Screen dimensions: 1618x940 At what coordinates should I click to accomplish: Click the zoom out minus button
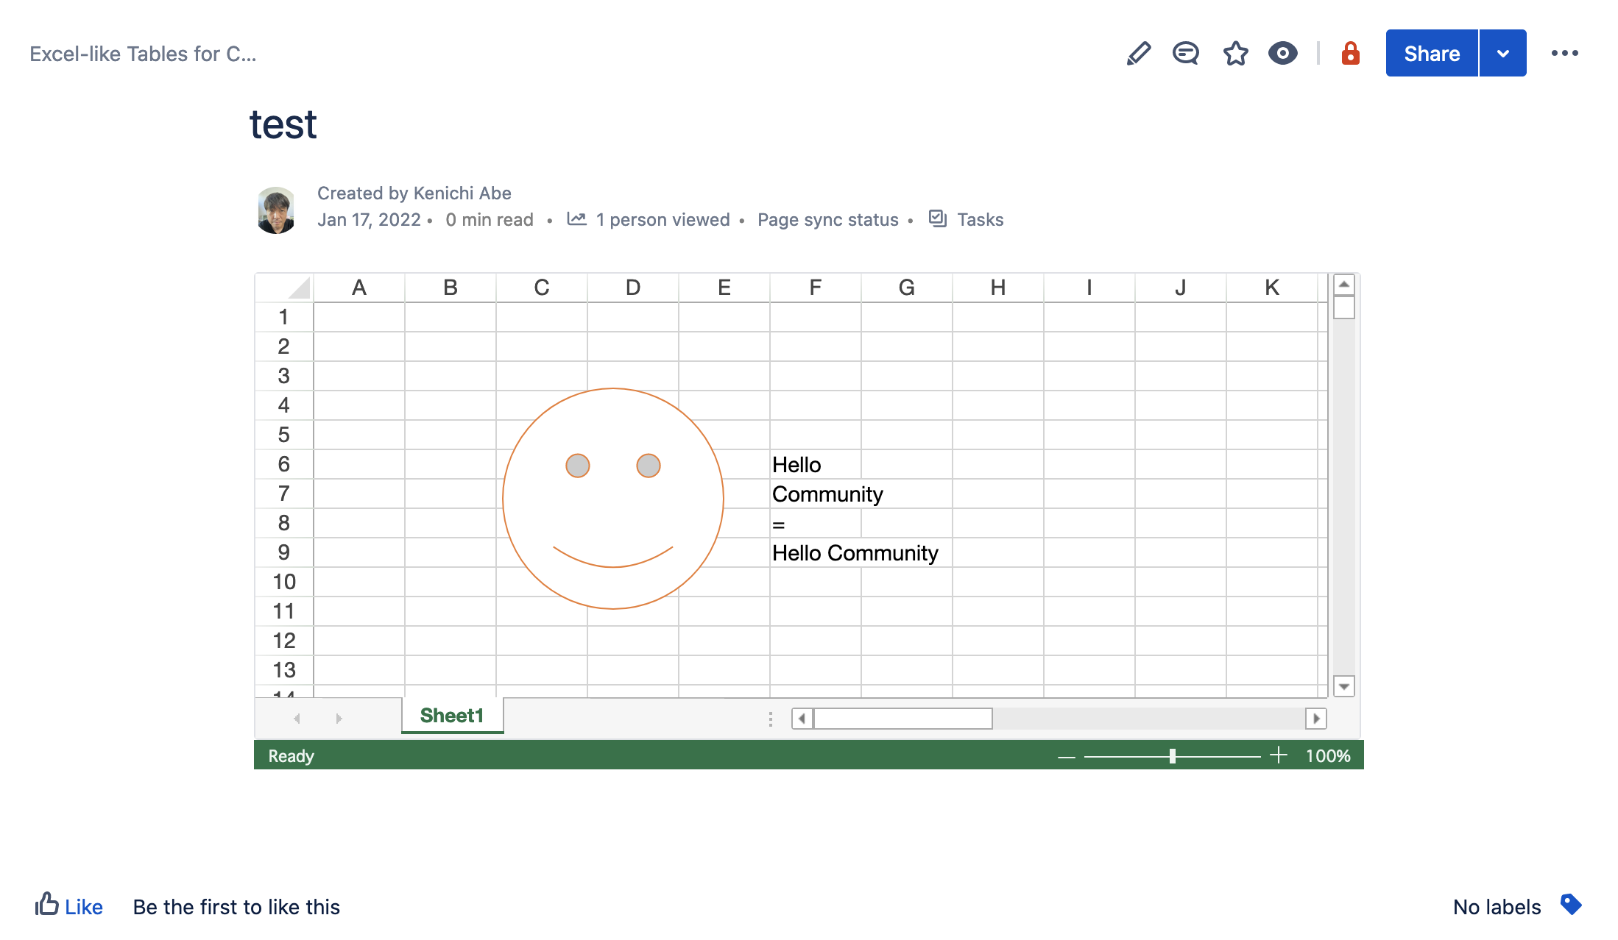(1067, 756)
